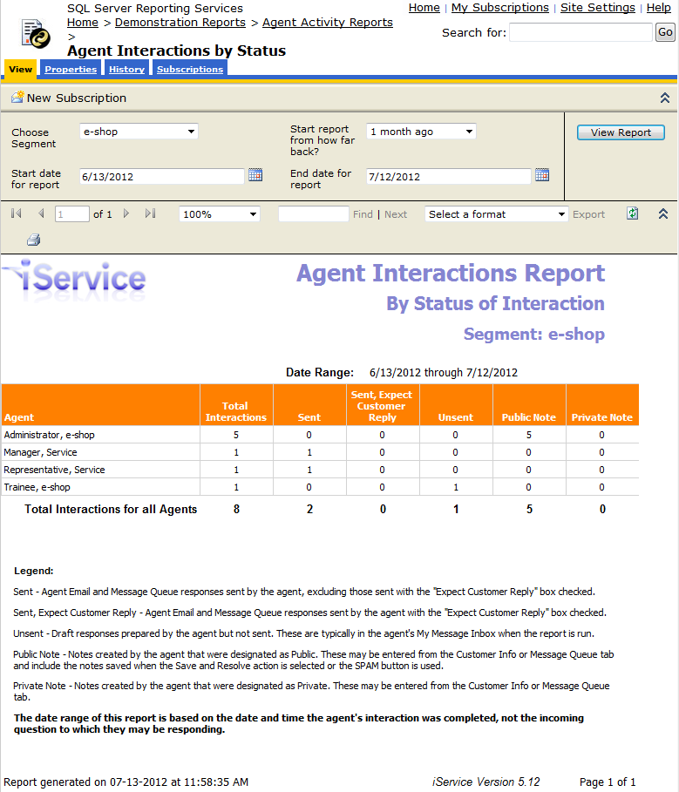Click 'Total Interactions for all Agents' label
Viewport: 679px width, 792px height.
pos(111,509)
